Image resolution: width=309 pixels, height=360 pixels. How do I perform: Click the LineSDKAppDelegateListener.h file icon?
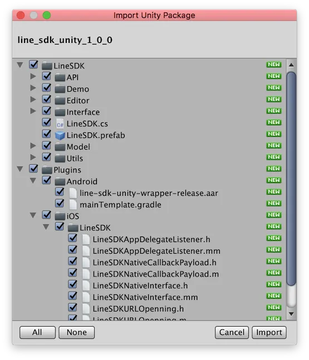(86, 239)
